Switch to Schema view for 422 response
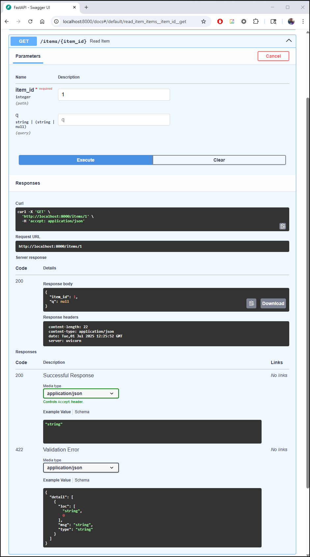The width and height of the screenshot is (310, 557). coord(82,480)
